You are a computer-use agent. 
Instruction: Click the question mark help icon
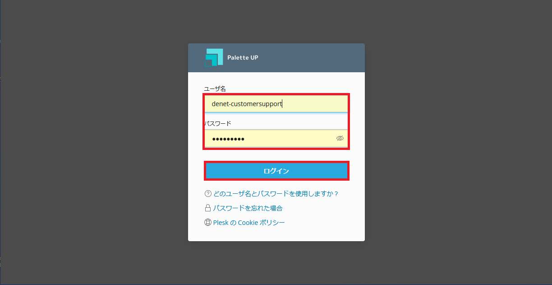point(208,194)
